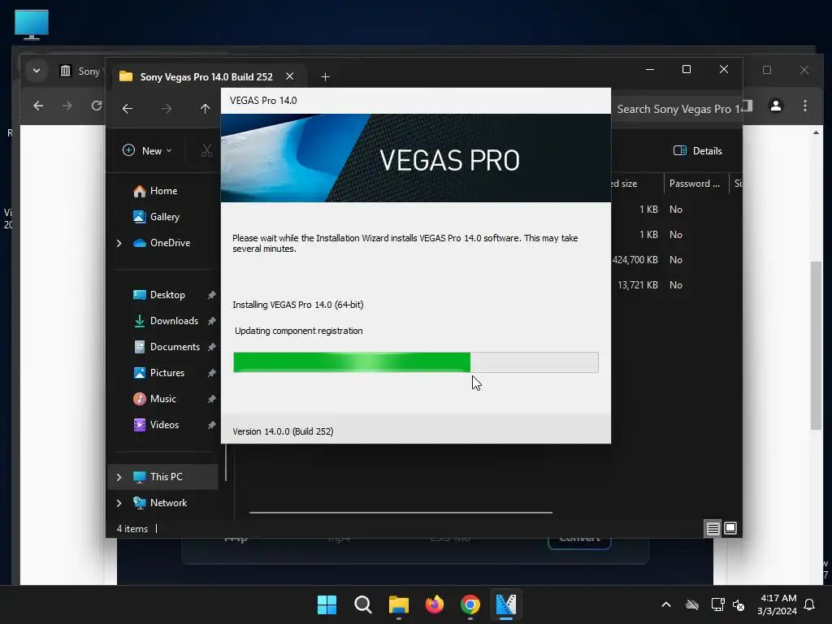Open the Documents quick access folder

(175, 347)
